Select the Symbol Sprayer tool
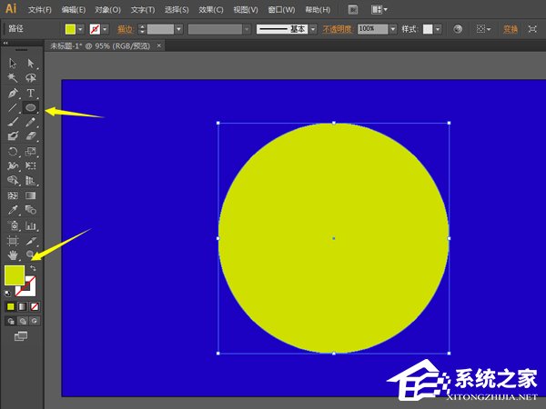Screen dimensions: 546x409 (x=13, y=225)
